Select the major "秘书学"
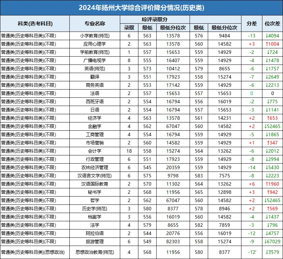The width and height of the screenshot is (283, 259). coord(95,192)
